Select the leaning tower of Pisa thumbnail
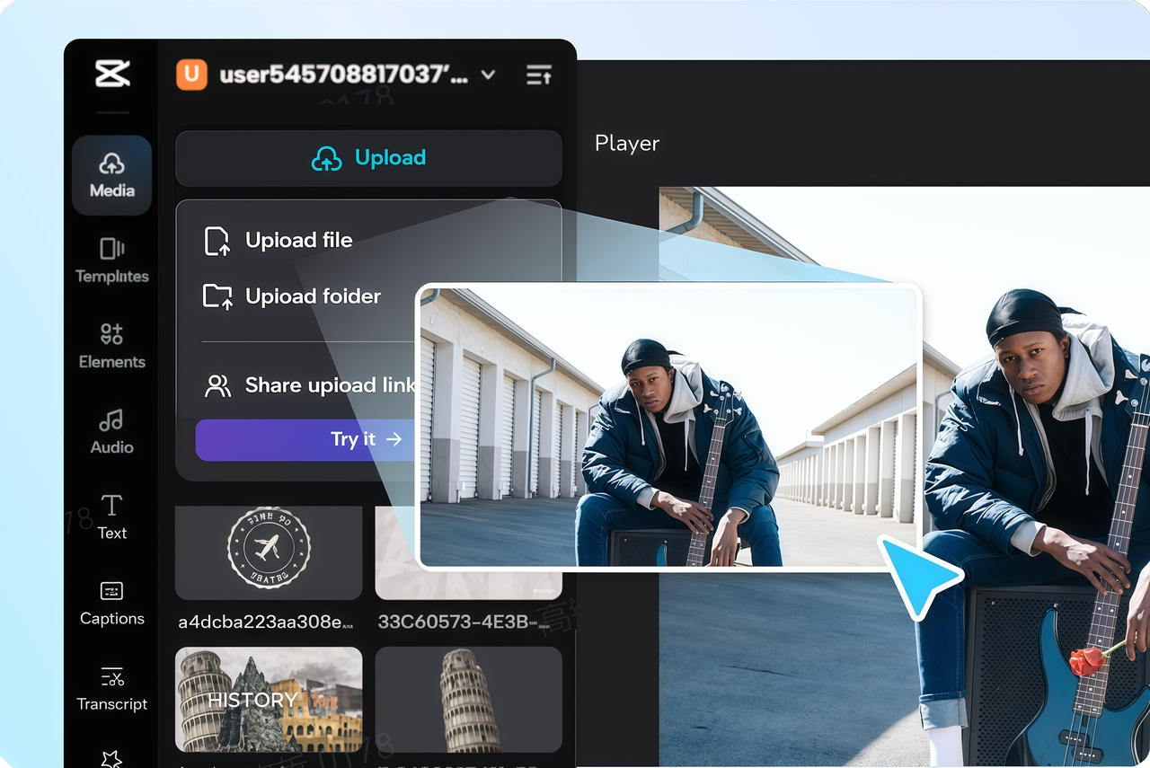Viewport: 1150px width, 768px height. point(469,699)
